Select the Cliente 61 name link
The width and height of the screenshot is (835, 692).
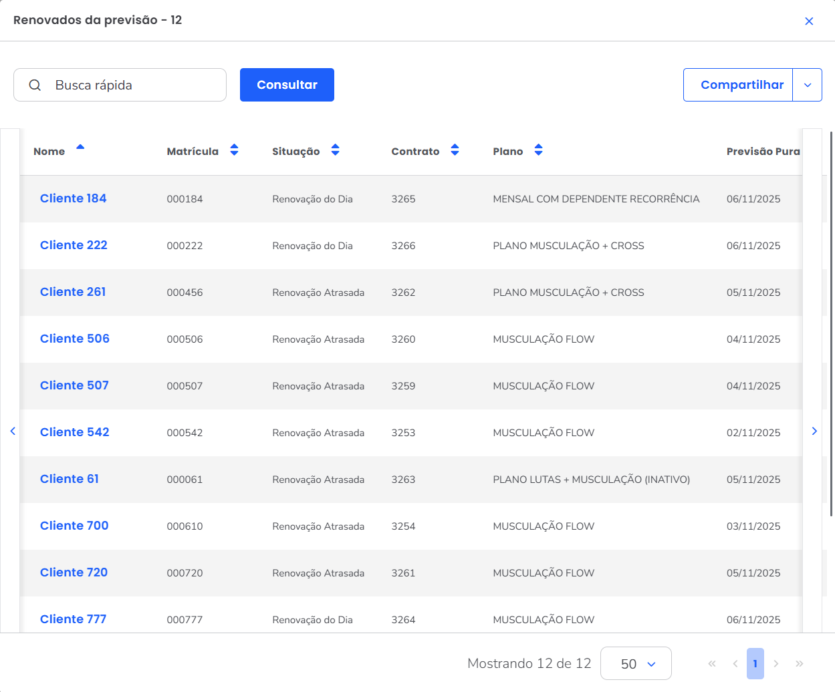[x=70, y=479]
